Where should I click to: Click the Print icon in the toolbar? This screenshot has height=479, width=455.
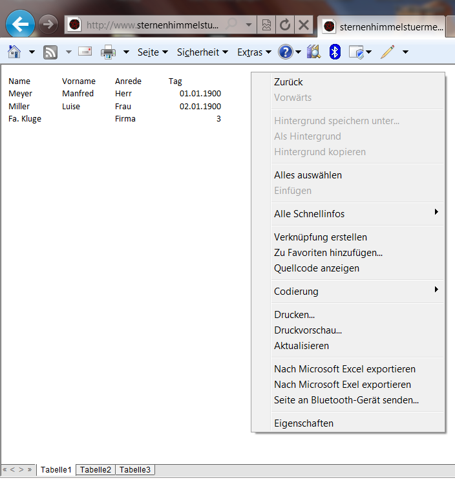coord(108,52)
